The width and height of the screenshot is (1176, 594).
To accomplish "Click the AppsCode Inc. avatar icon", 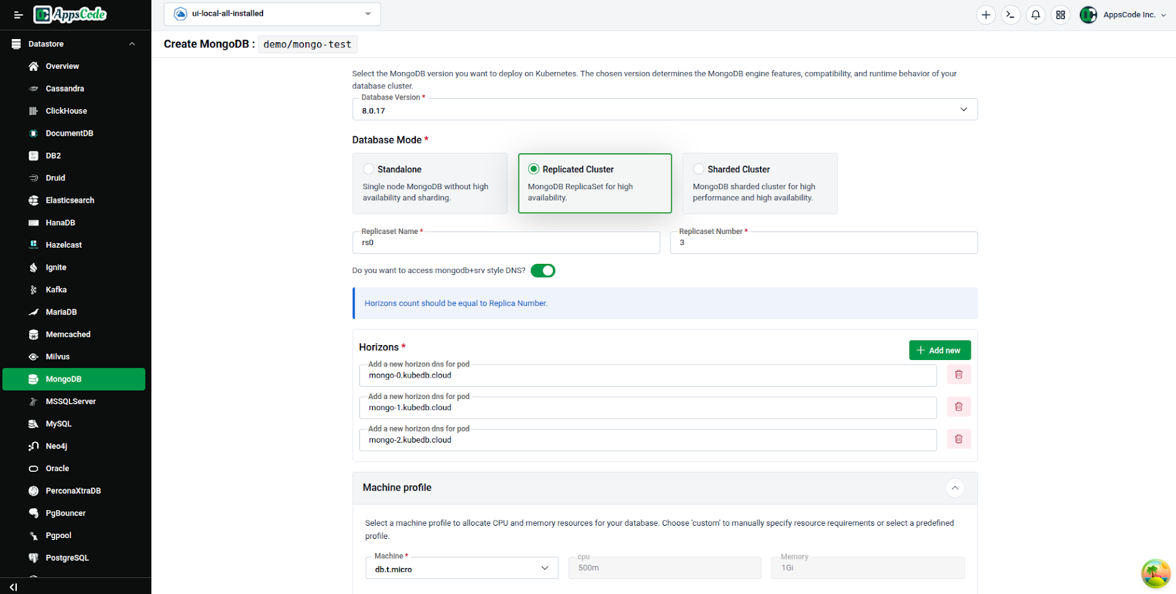I will pyautogui.click(x=1088, y=15).
